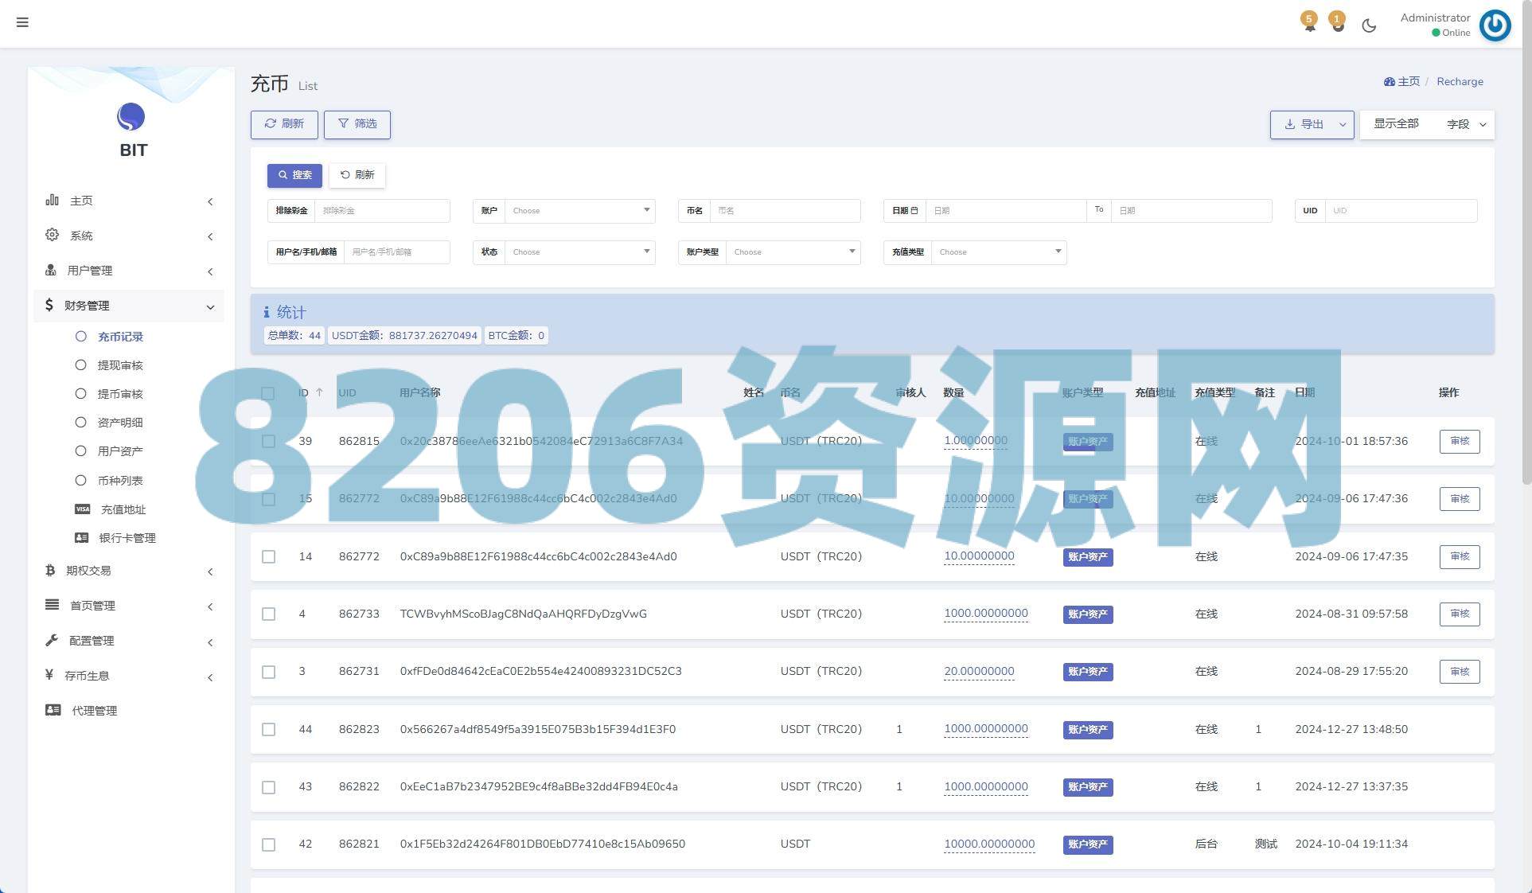
Task: Open the 账户 Choose dropdown
Action: (x=579, y=211)
